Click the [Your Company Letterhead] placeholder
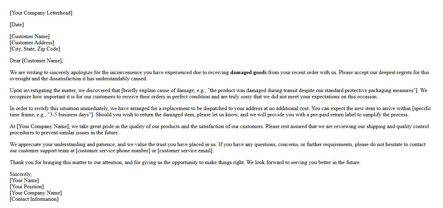 [x=41, y=13]
